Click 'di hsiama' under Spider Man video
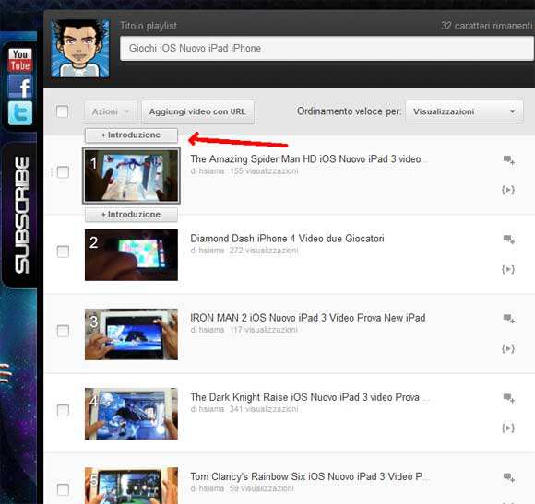The width and height of the screenshot is (535, 504). pos(208,171)
